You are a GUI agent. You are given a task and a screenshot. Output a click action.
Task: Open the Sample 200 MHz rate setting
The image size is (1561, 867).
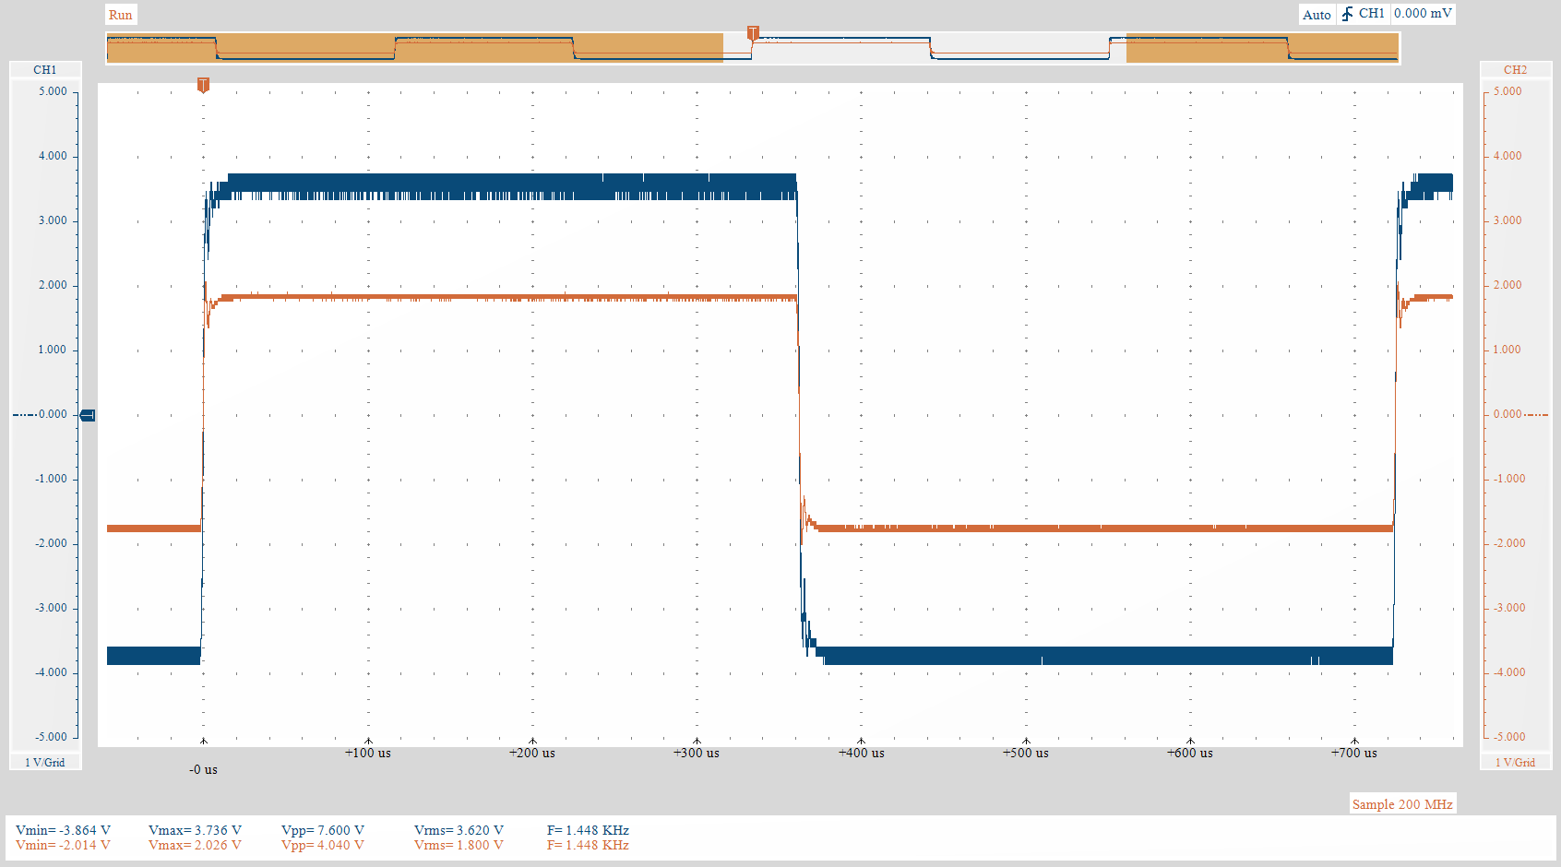point(1402,804)
